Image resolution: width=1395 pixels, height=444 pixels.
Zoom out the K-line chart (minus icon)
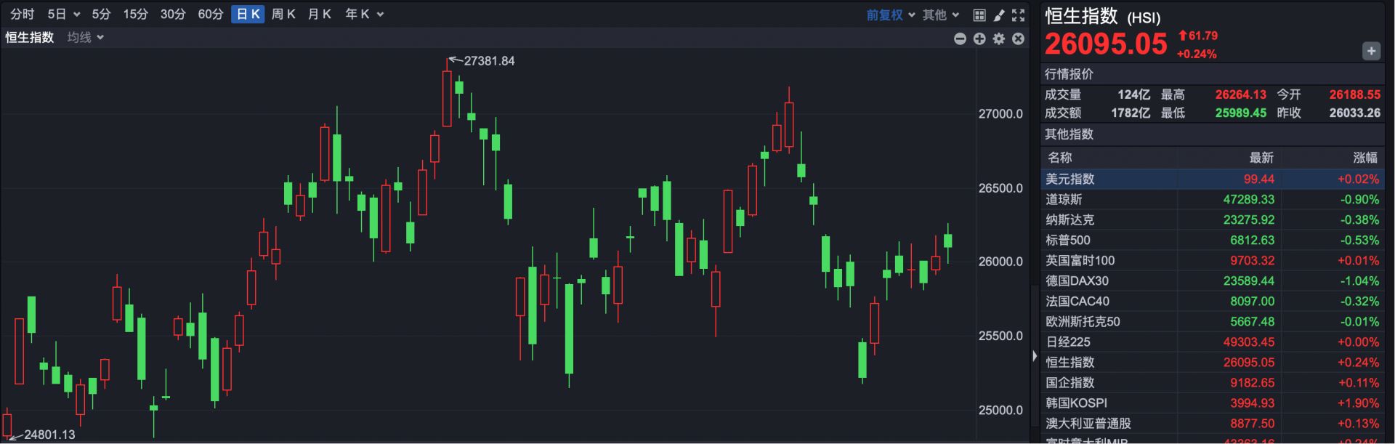click(960, 39)
